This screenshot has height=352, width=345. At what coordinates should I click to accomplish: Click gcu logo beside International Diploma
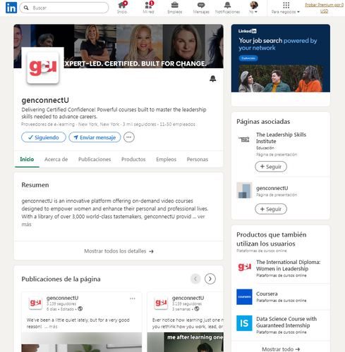click(x=244, y=267)
